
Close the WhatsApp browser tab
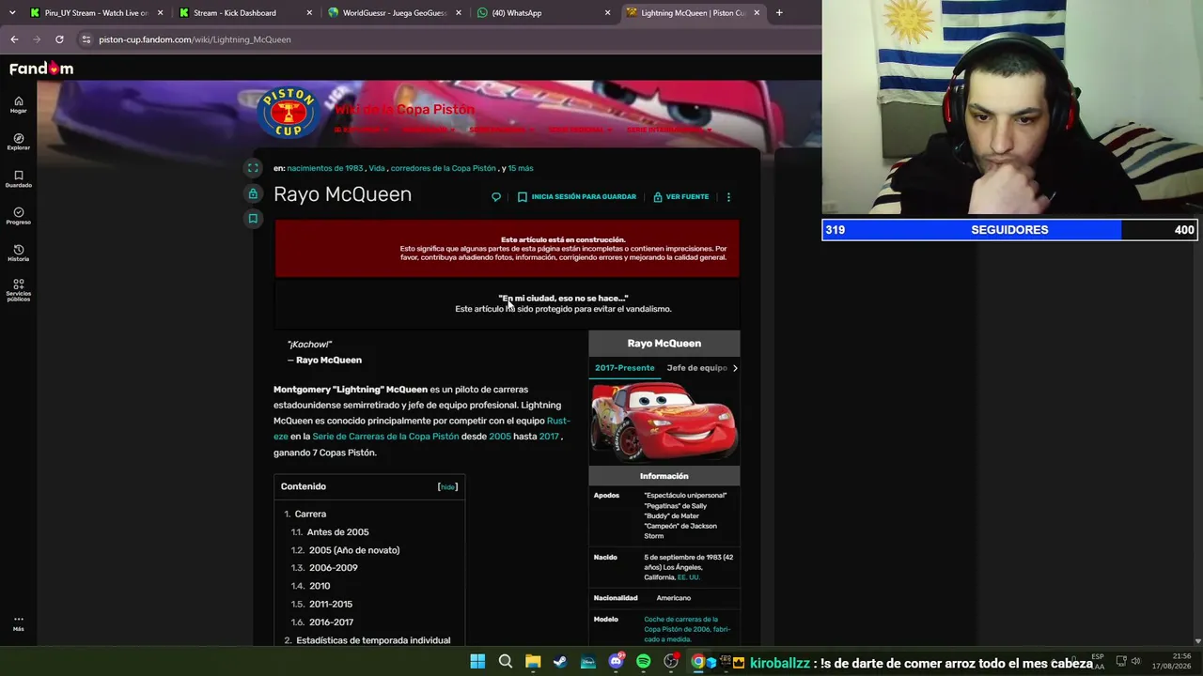coord(607,13)
